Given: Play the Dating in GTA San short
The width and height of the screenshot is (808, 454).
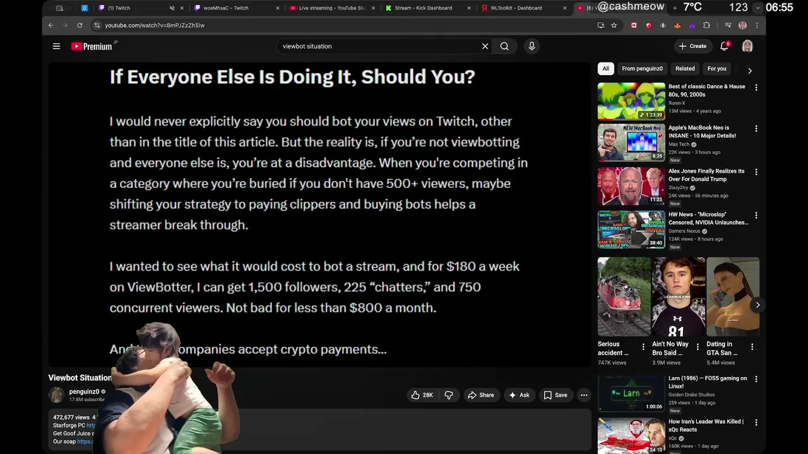Looking at the screenshot, I should pyautogui.click(x=733, y=296).
